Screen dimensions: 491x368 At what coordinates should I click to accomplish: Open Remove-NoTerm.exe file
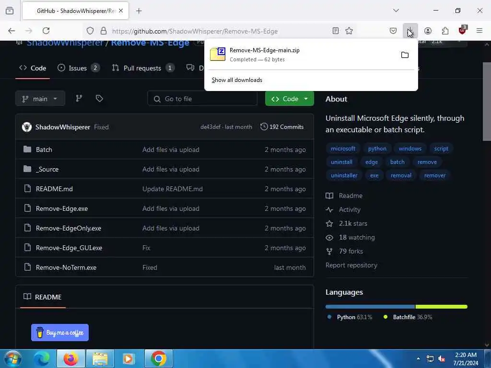pyautogui.click(x=66, y=267)
